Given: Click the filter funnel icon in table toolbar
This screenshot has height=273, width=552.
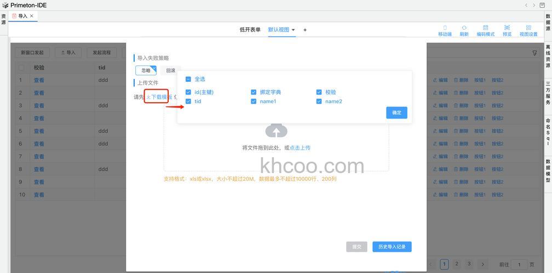Looking at the screenshot, I should (534, 53).
